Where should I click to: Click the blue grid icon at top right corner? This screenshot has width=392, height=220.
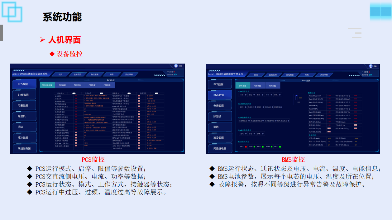[x=380, y=12]
